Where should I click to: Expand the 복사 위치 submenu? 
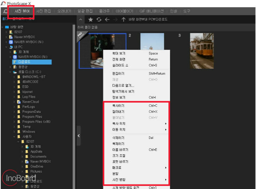click(x=137, y=124)
